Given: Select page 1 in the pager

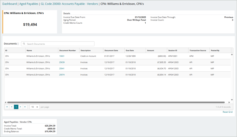Looking at the screenshot, I should tap(16, 107).
